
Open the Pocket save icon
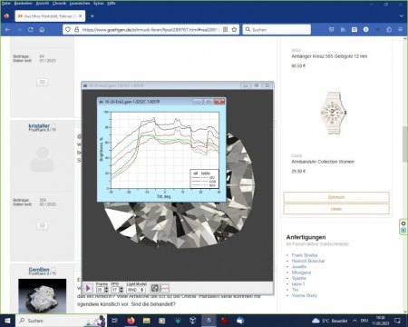332,30
